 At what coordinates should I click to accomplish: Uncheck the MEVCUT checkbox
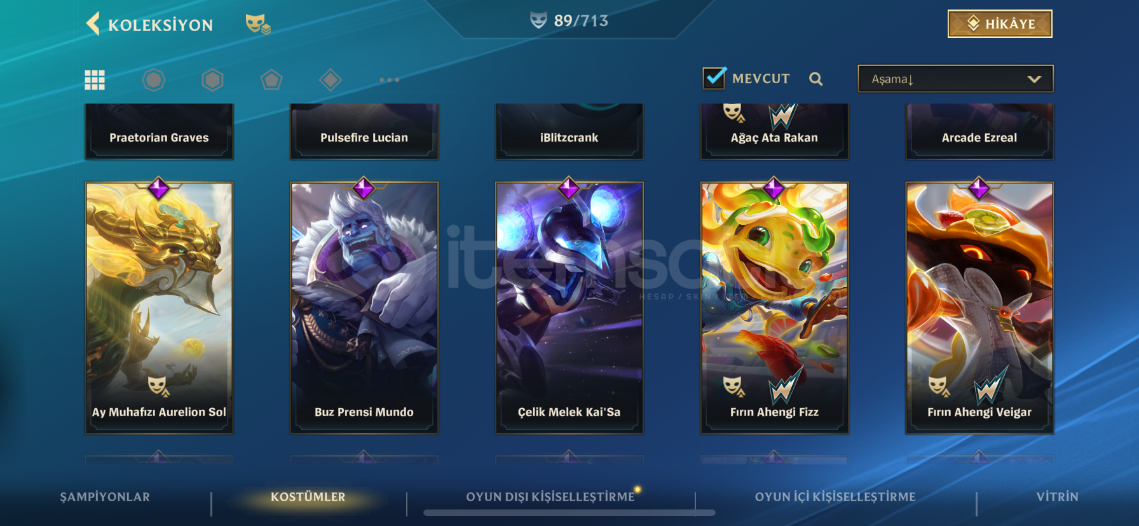(715, 78)
